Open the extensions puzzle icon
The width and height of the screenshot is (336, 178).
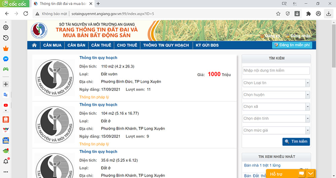coord(308,14)
